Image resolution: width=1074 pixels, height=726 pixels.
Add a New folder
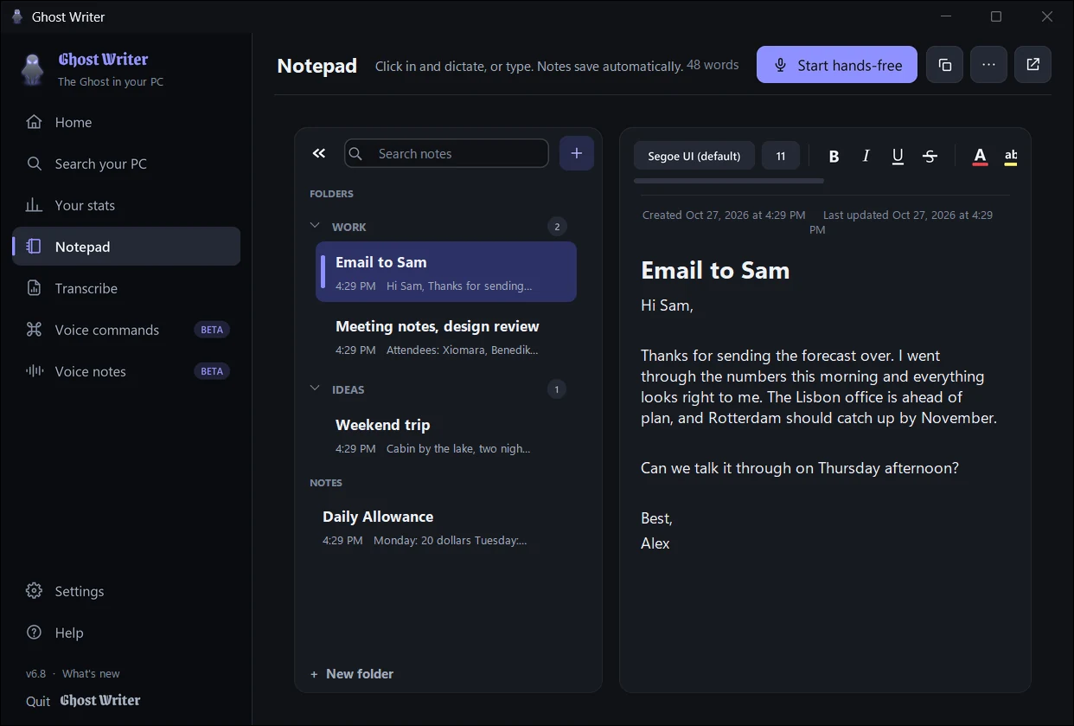[352, 673]
